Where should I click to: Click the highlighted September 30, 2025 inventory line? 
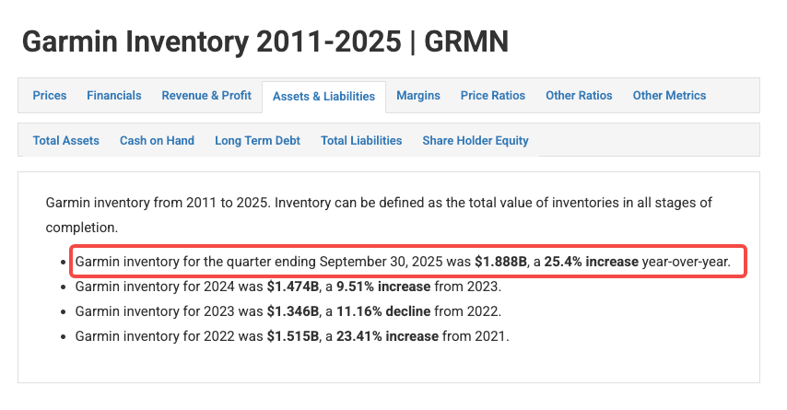(x=402, y=262)
